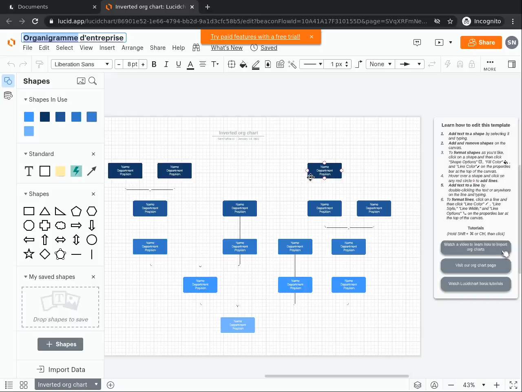Image resolution: width=522 pixels, height=392 pixels.
Task: Open the line path style tool
Action: pos(359,64)
